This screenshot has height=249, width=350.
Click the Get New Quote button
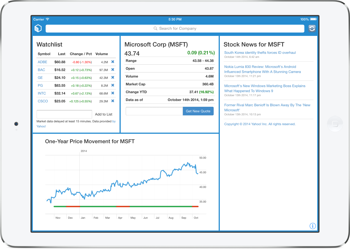[x=198, y=111]
